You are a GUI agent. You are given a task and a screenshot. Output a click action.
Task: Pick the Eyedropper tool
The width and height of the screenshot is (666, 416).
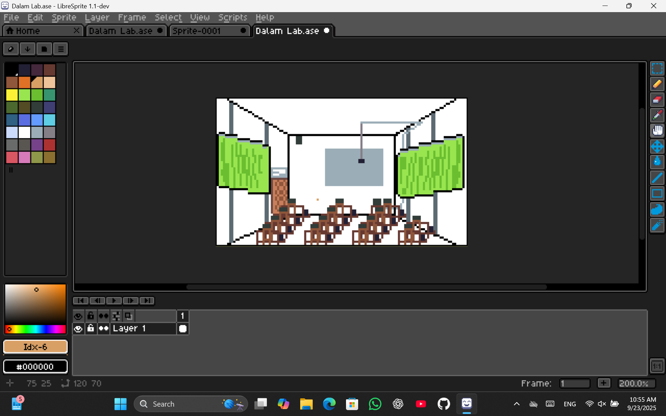657,115
